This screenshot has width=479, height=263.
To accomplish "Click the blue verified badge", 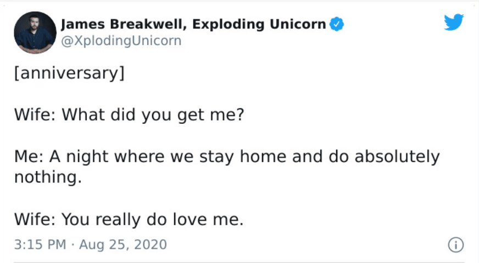I will click(x=336, y=24).
